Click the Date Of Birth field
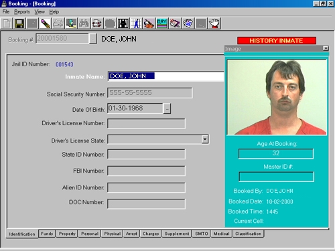The width and height of the screenshot is (335, 251). [135, 108]
